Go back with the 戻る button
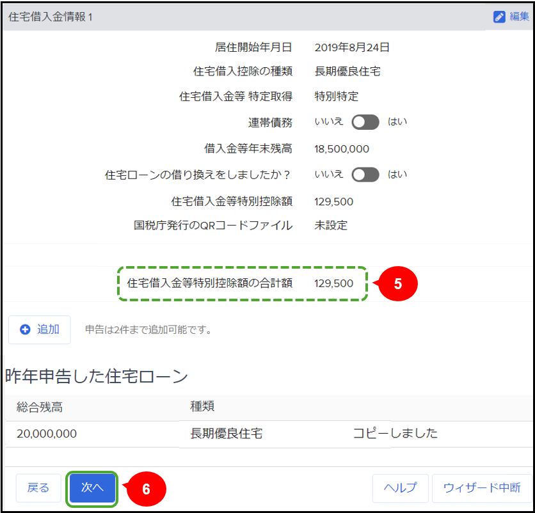Image resolution: width=535 pixels, height=513 pixels. pos(38,488)
